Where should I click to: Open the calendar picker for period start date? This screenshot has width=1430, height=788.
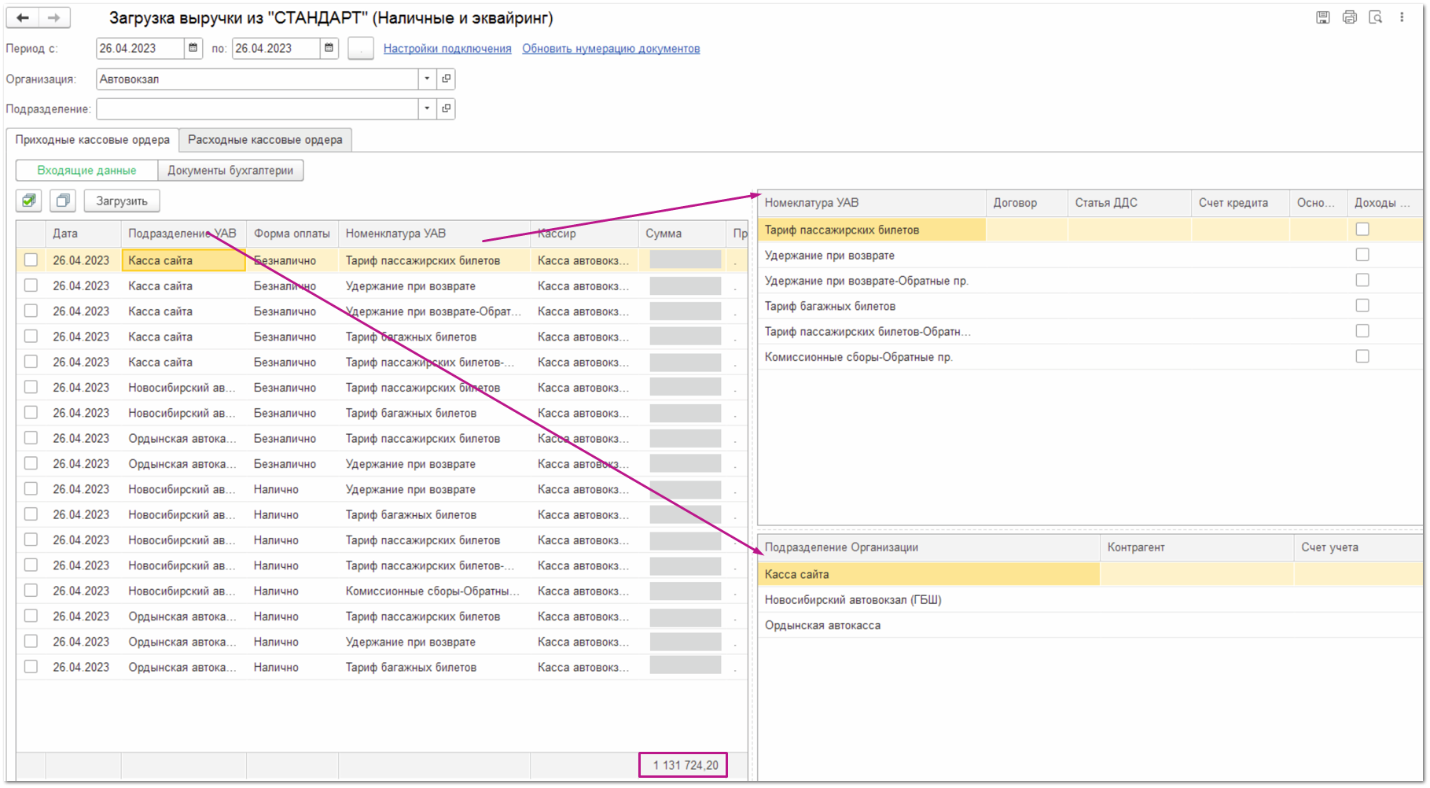pyautogui.click(x=193, y=49)
